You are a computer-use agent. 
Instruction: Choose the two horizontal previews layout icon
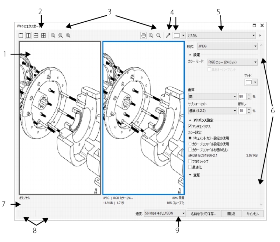pyautogui.click(x=36, y=36)
